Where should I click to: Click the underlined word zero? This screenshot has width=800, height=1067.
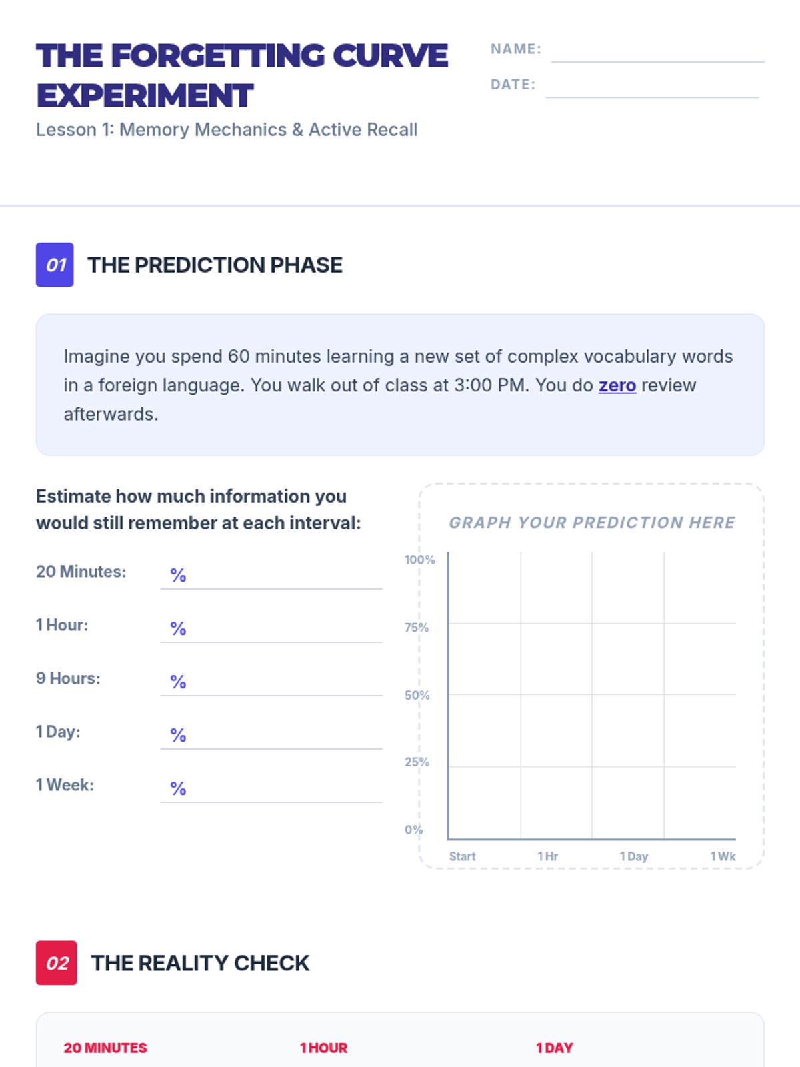pos(617,385)
